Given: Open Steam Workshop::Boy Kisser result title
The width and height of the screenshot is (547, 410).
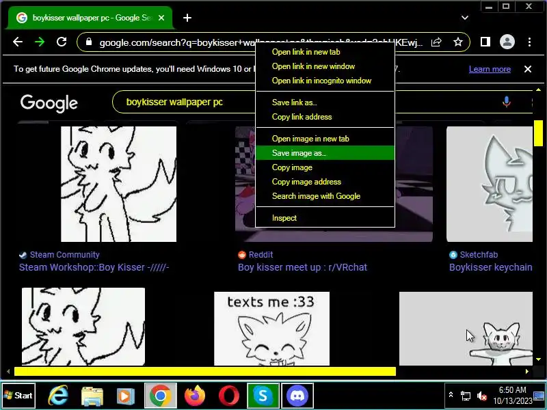Looking at the screenshot, I should coord(94,267).
